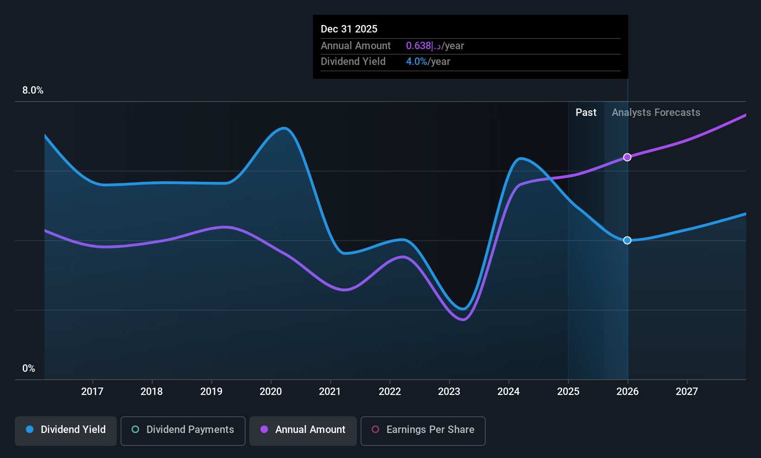This screenshot has height=458, width=761.
Task: Toggle the Dividend Yield series
Action: (x=66, y=431)
